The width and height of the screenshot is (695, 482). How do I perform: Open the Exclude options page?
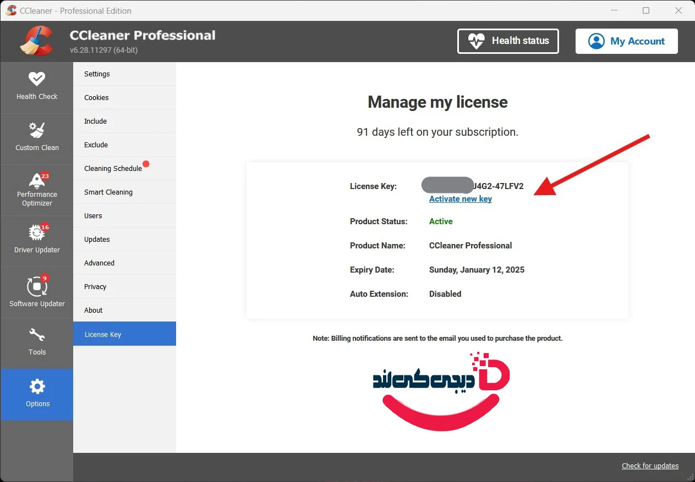pyautogui.click(x=124, y=145)
